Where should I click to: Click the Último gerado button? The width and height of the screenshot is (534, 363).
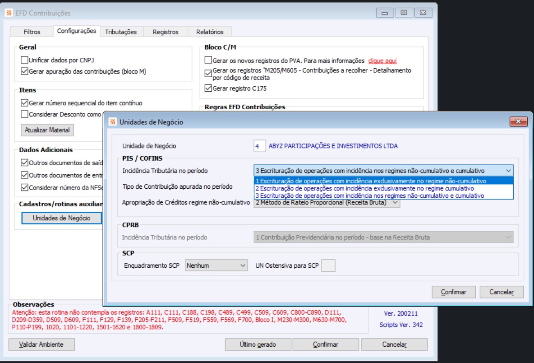pyautogui.click(x=258, y=344)
